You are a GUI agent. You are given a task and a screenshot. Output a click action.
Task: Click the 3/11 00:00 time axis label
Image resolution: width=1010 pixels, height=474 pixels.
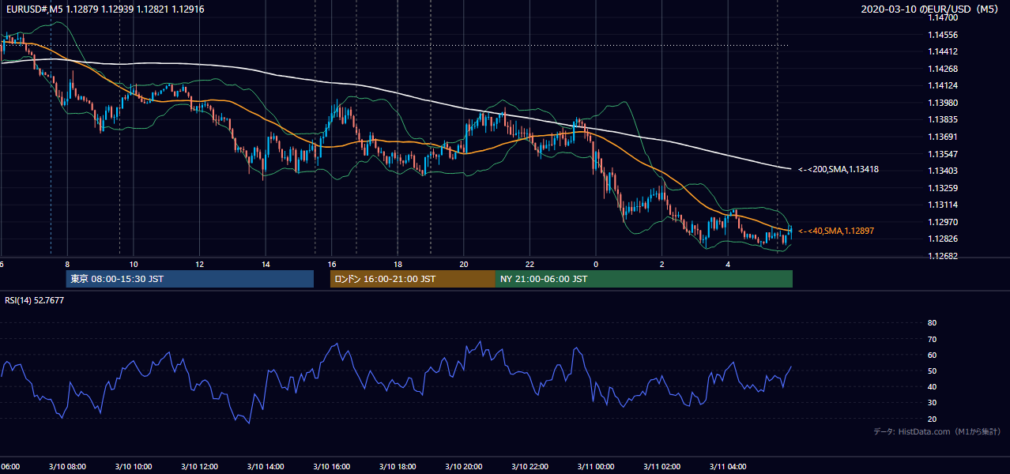point(597,466)
